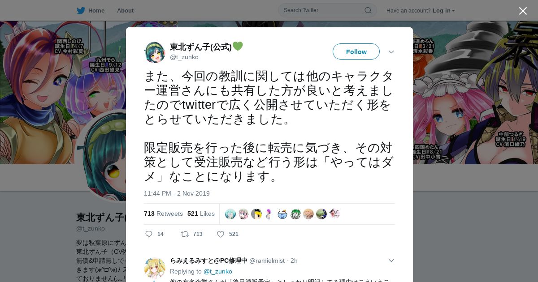Go to the About menu item
Image resolution: width=538 pixels, height=282 pixels.
pyautogui.click(x=125, y=10)
